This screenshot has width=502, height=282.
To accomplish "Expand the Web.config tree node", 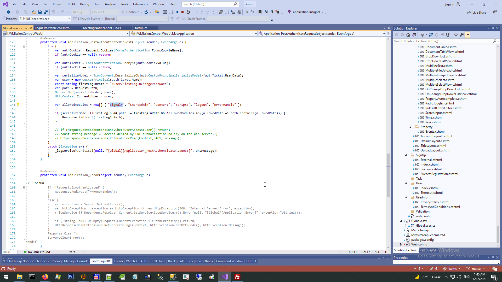I will (x=401, y=244).
